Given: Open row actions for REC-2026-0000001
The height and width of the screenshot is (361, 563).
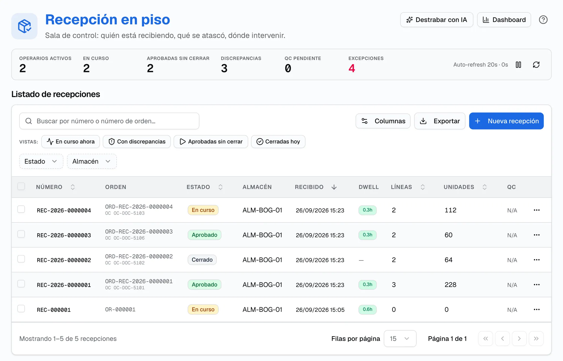Looking at the screenshot, I should [537, 284].
